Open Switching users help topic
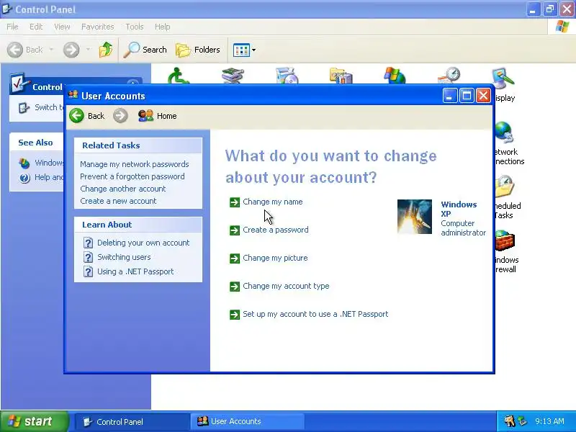 click(x=124, y=257)
